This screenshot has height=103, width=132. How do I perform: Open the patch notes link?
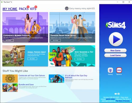tap(110, 99)
